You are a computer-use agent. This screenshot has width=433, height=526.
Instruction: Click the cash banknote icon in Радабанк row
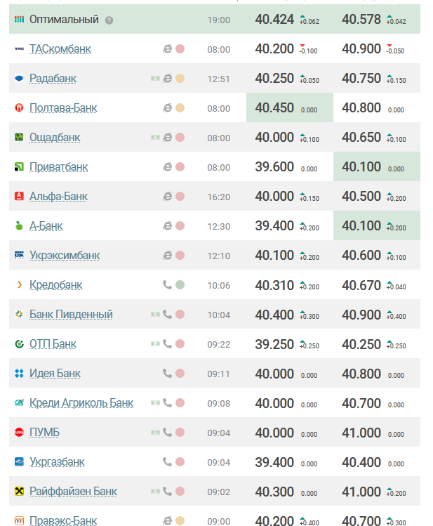pyautogui.click(x=155, y=79)
